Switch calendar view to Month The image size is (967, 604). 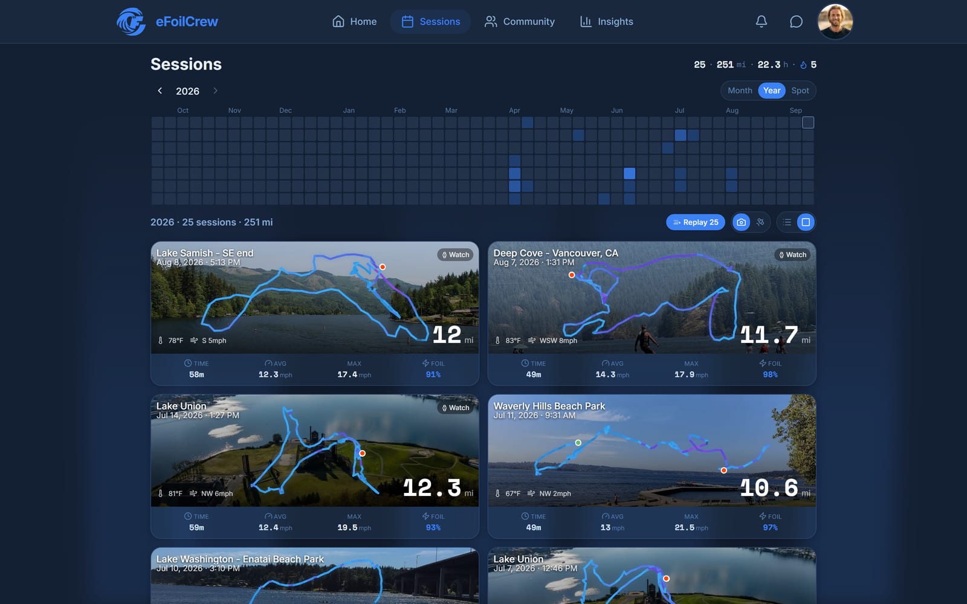point(740,91)
